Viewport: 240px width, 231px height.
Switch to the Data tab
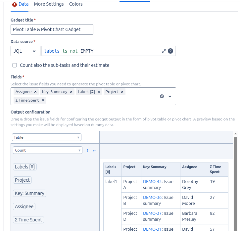[x=24, y=4]
